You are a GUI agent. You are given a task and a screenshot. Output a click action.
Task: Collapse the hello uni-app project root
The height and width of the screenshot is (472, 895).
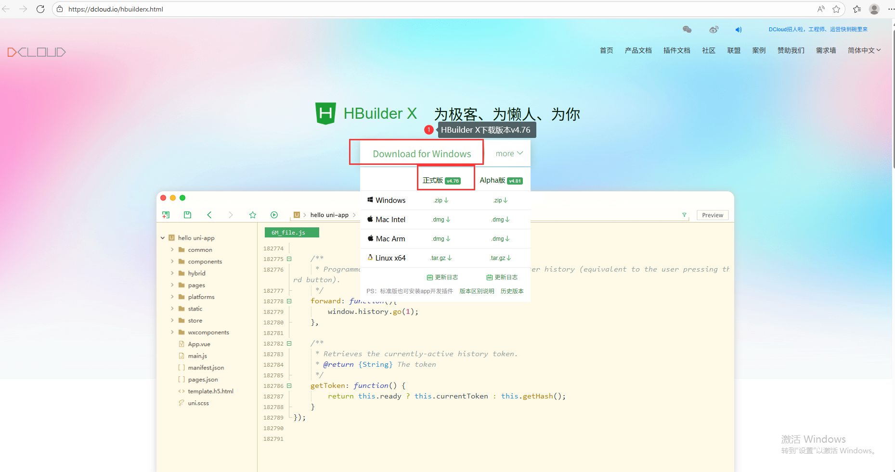coord(163,238)
